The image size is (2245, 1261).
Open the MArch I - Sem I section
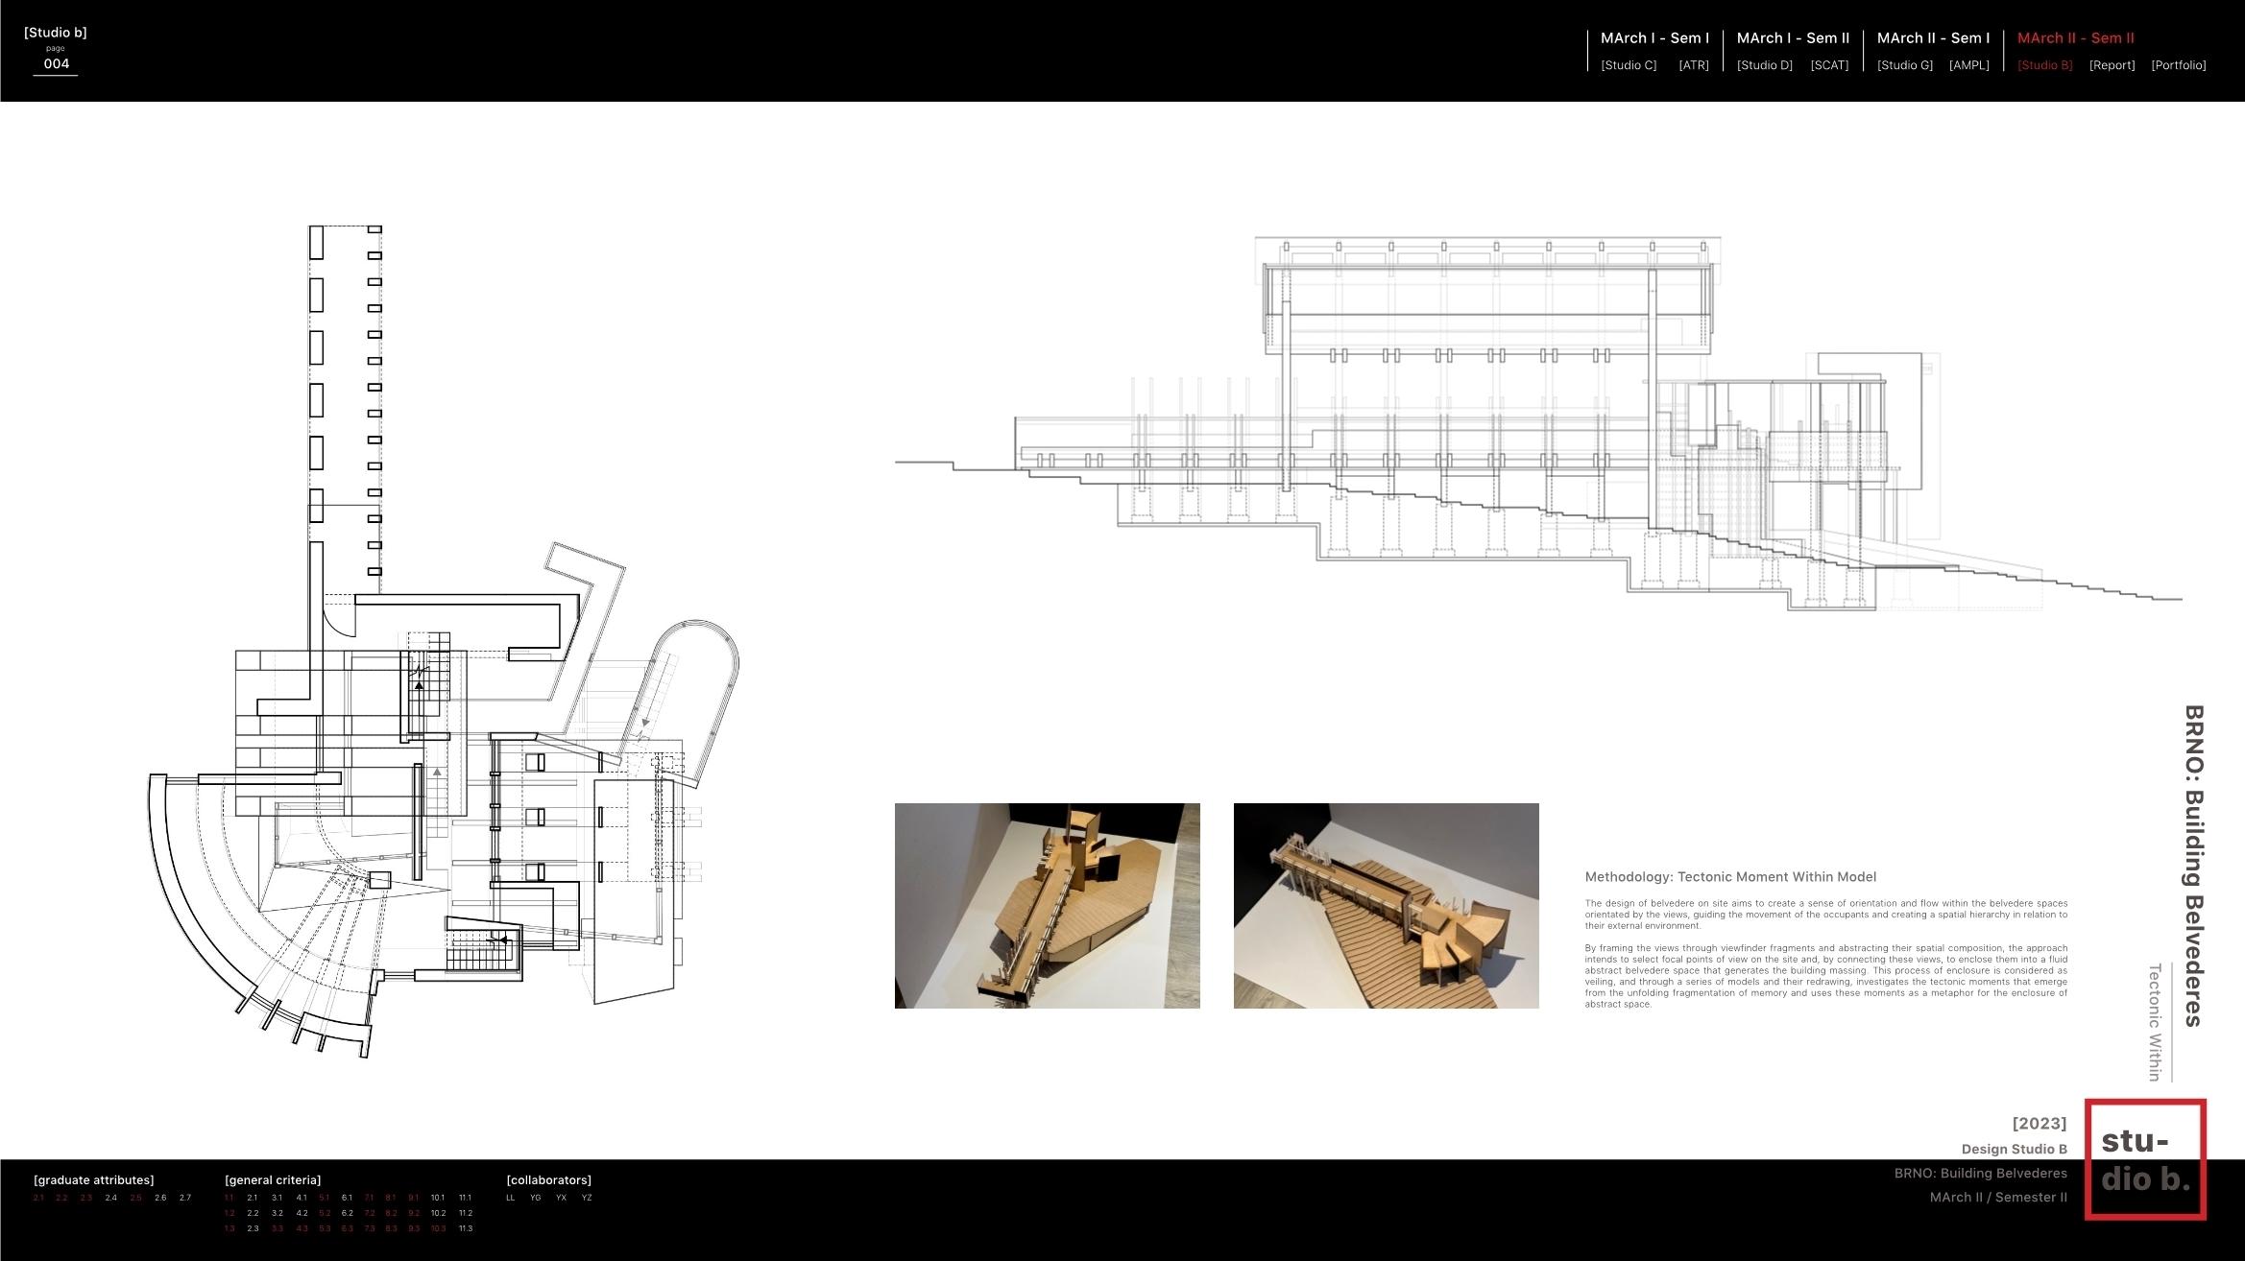coord(1654,38)
